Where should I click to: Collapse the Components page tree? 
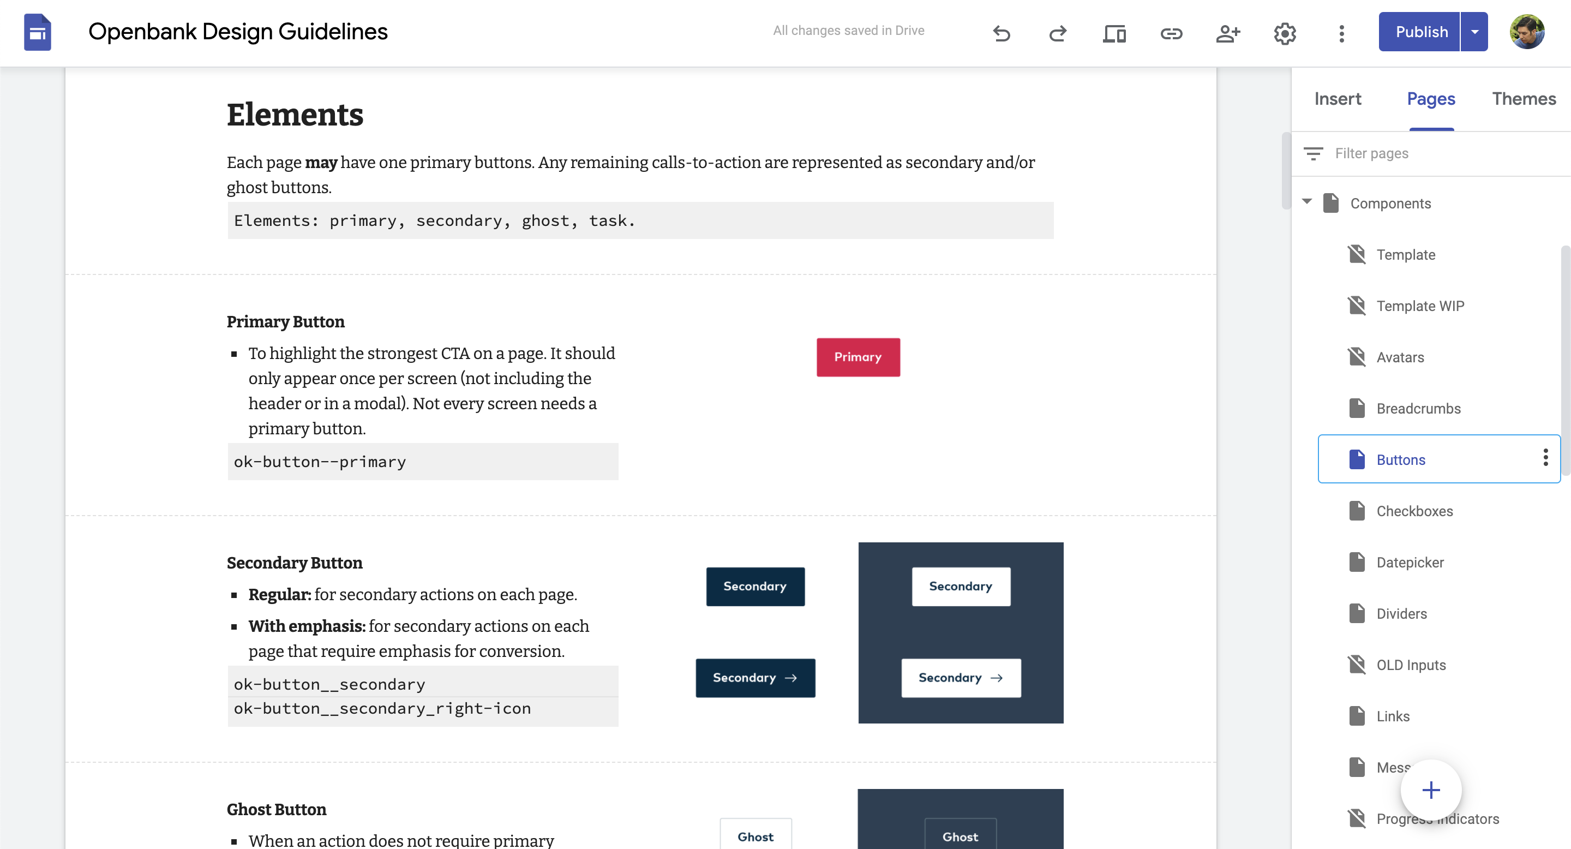(x=1307, y=202)
